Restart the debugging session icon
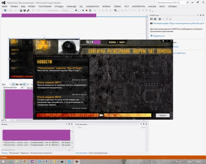 90,11
